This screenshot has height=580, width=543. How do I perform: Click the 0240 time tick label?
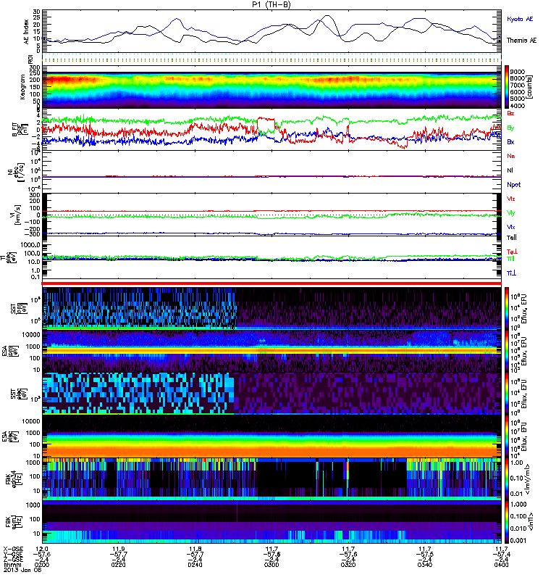coord(195,565)
